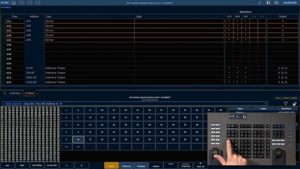Click the pencil edit icon in top bar
This screenshot has width=300, height=169.
pos(260,3)
